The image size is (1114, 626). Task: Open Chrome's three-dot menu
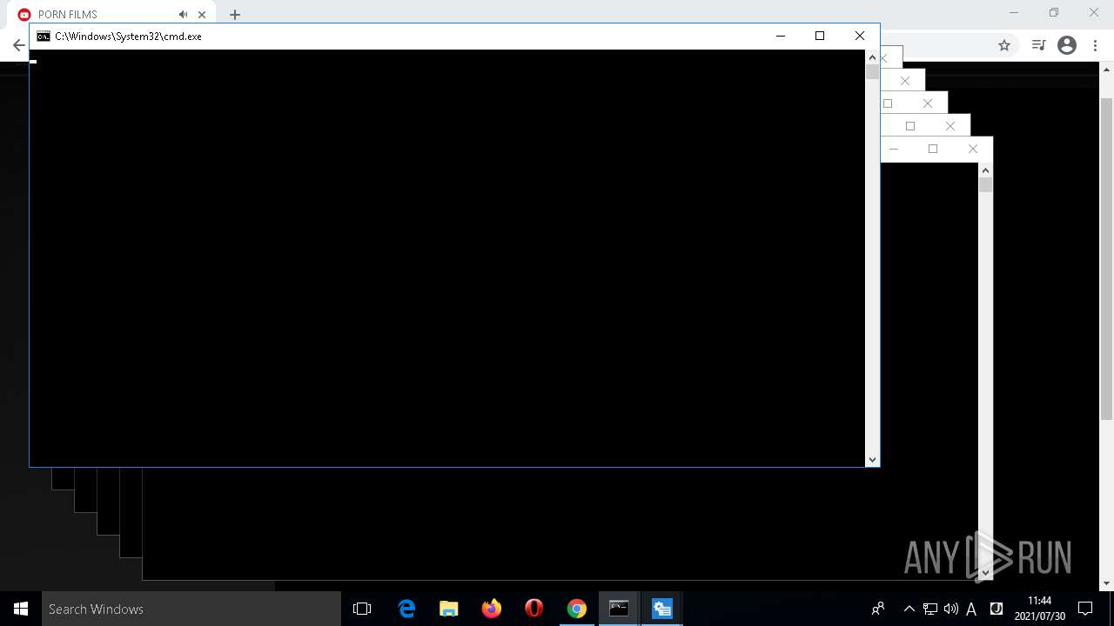click(1095, 45)
